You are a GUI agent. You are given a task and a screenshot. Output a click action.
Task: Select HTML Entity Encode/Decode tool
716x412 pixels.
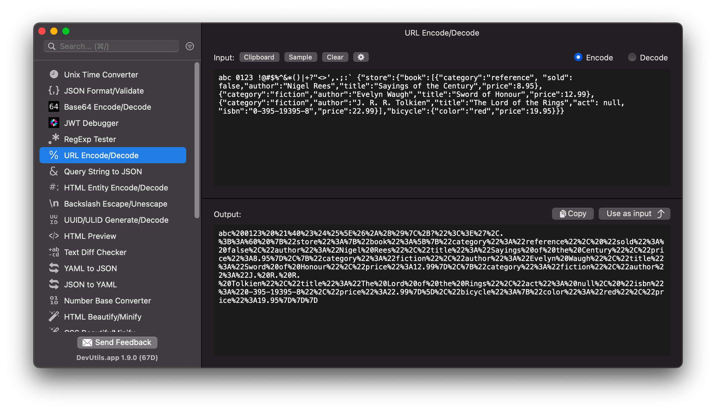(x=116, y=187)
